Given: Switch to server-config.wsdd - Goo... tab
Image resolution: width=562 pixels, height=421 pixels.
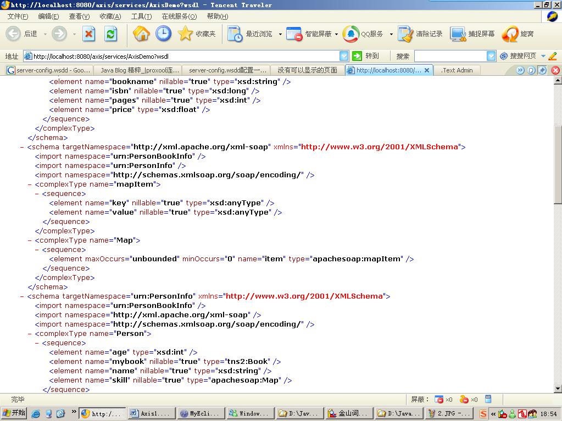Looking at the screenshot, I should tap(49, 70).
